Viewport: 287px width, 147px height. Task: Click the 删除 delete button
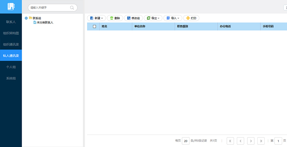[115, 18]
